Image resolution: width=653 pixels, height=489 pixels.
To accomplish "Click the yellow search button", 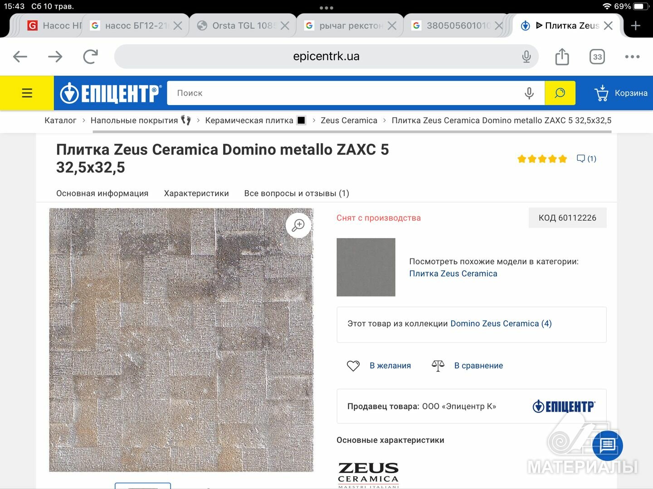I will 560,93.
